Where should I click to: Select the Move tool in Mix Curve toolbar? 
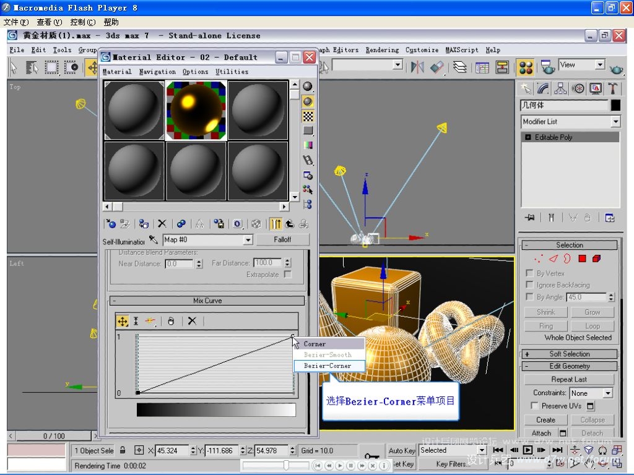coord(123,321)
